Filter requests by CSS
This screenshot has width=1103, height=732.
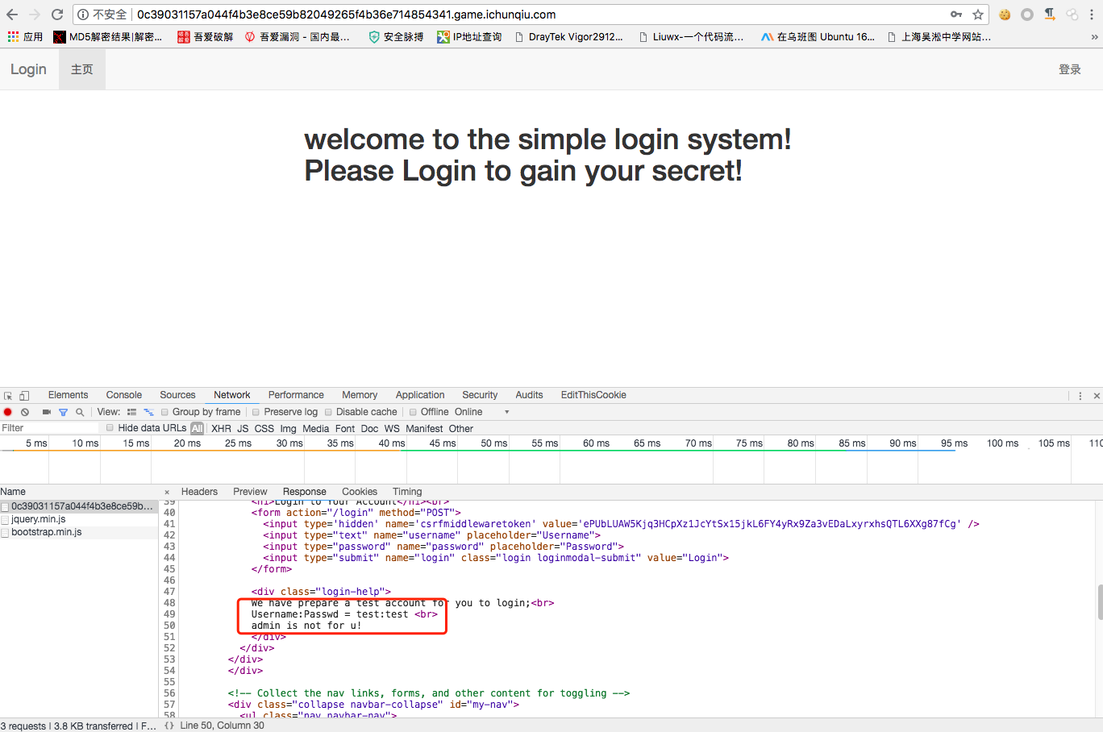[264, 429]
